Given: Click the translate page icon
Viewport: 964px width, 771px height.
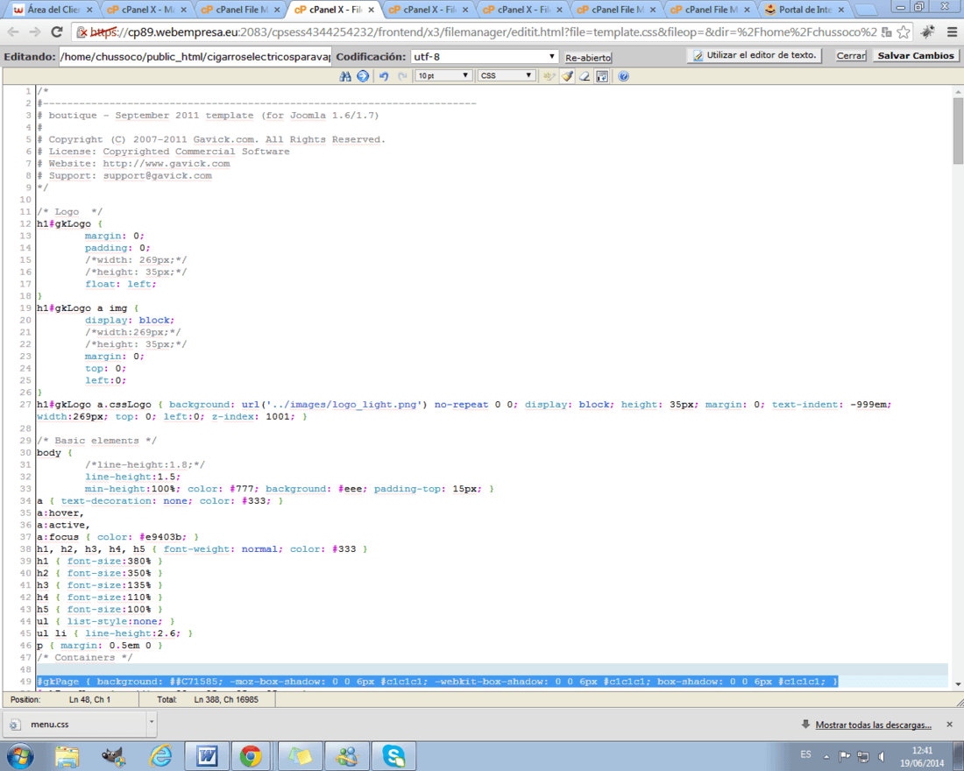Looking at the screenshot, I should click(x=887, y=32).
